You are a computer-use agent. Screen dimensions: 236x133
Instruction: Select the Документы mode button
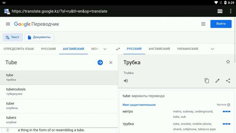pyautogui.click(x=39, y=37)
